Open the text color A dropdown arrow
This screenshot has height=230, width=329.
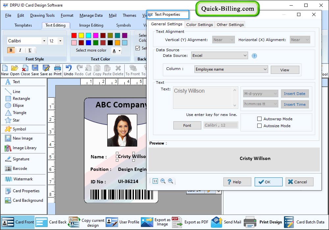120,51
